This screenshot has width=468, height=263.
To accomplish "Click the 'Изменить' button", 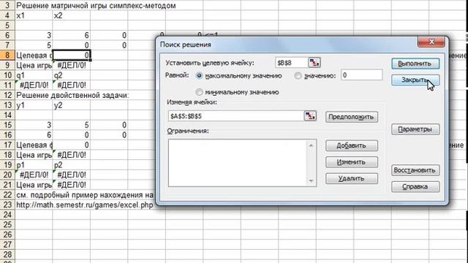I will 352,162.
